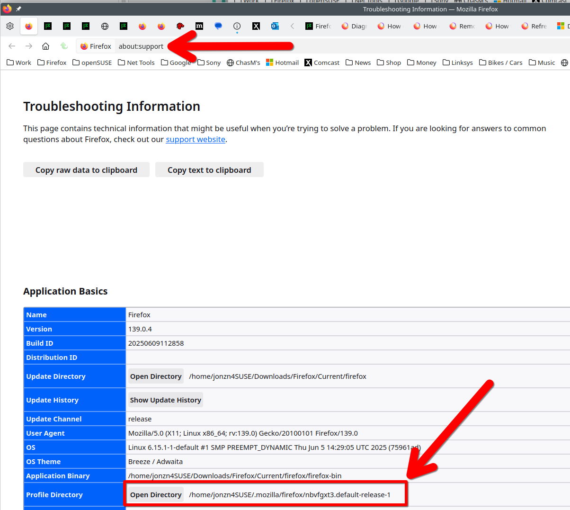Click the Home button in toolbar
570x510 pixels.
(x=45, y=46)
